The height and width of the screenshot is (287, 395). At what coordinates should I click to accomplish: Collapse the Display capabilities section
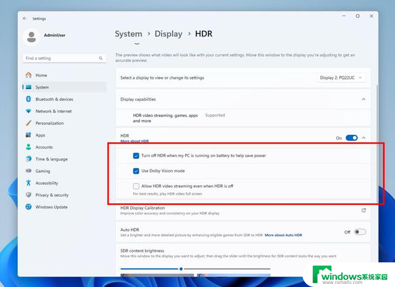click(x=364, y=99)
